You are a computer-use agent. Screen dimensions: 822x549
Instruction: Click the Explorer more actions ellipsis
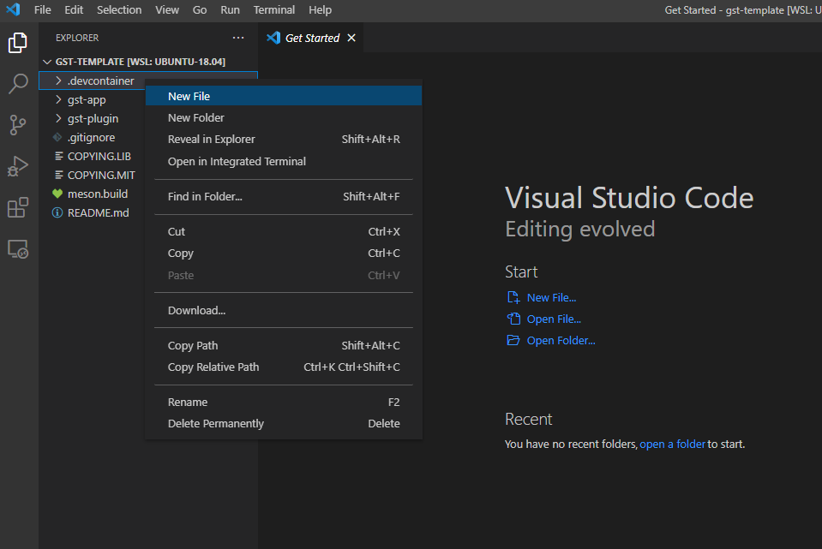pos(238,38)
